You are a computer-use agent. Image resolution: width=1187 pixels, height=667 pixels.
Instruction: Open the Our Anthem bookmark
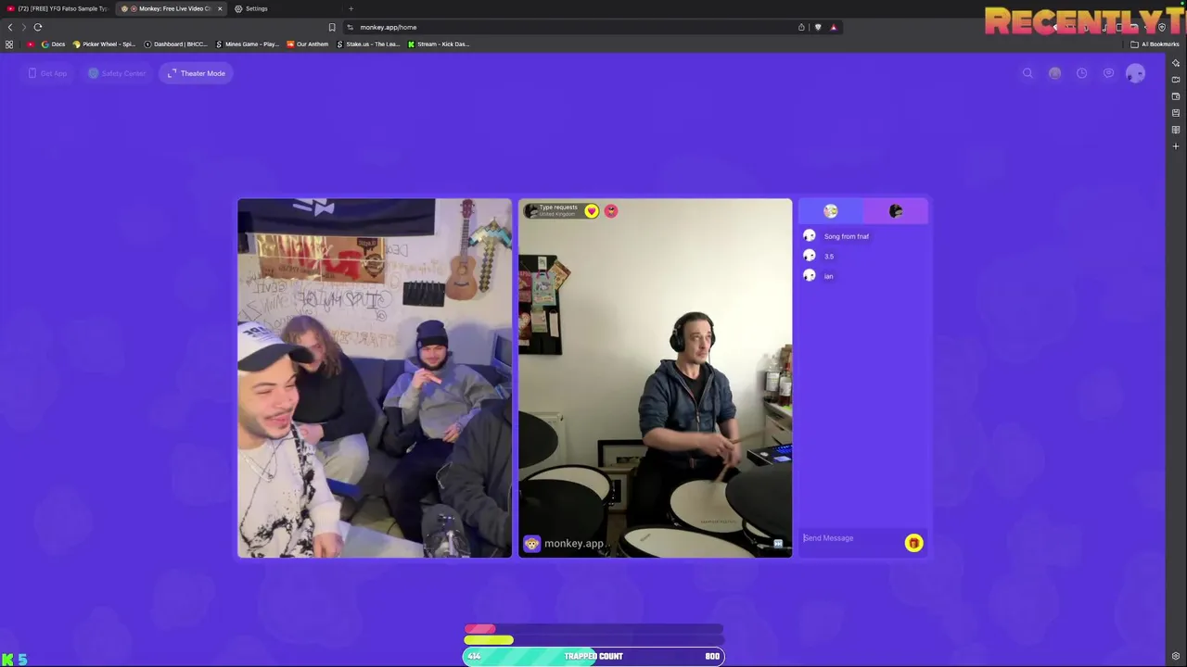tap(308, 44)
